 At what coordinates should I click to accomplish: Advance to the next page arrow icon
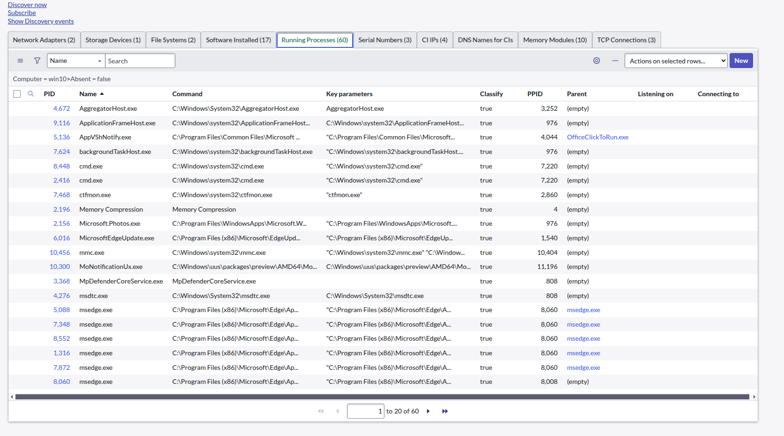[428, 411]
